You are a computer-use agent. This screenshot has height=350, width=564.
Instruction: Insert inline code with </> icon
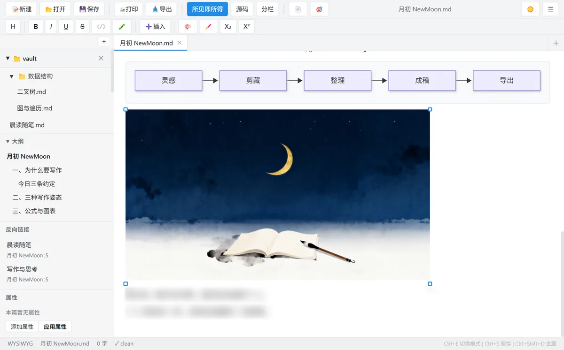coord(101,27)
